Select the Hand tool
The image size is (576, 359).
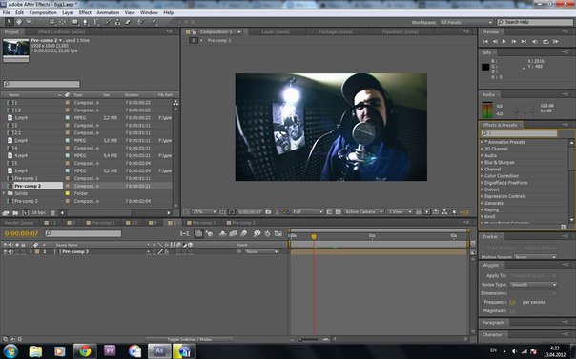coord(19,22)
